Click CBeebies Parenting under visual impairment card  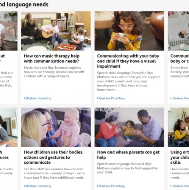(x=111, y=98)
